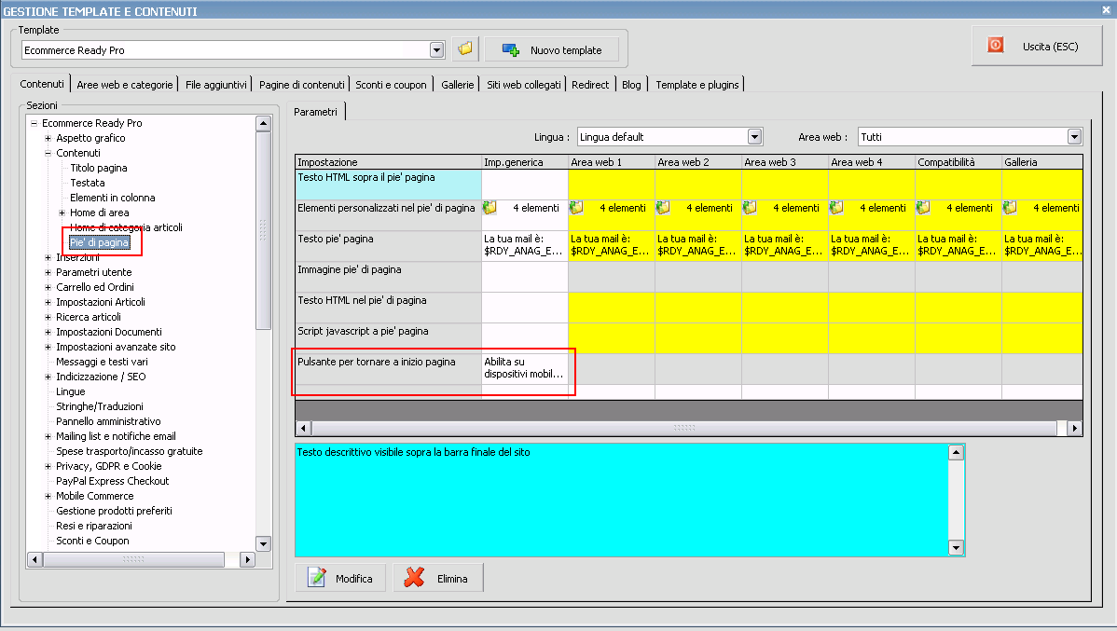Switch to the Sconti e coupon tab

pos(391,85)
